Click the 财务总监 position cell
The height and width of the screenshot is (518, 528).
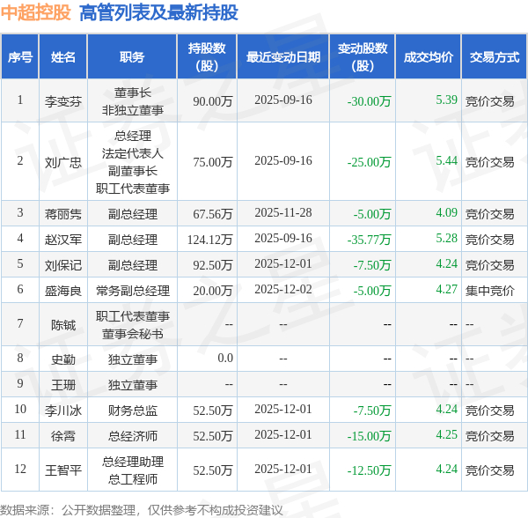tap(132, 411)
